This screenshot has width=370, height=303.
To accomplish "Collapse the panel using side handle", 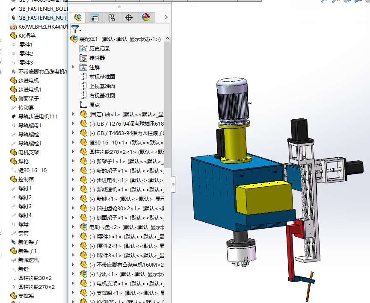I will [173, 184].
